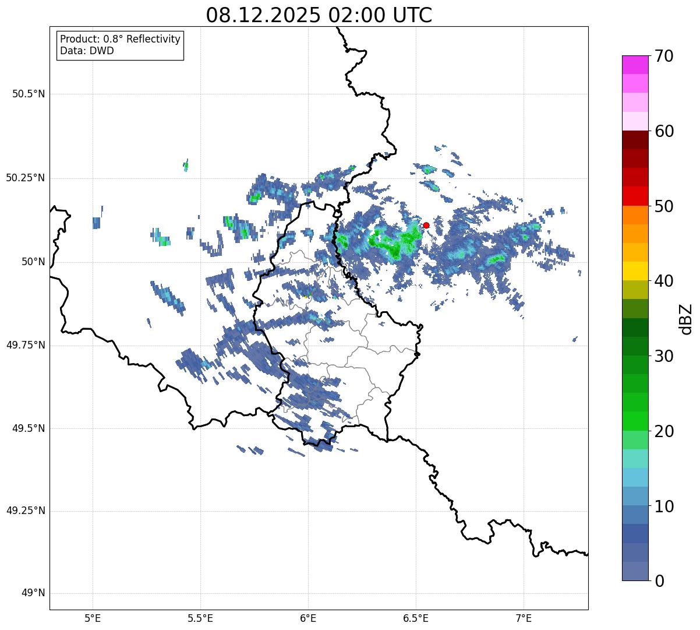700x630 pixels.
Task: Click the orange colorbar segment just below 50
Action: 635,215
